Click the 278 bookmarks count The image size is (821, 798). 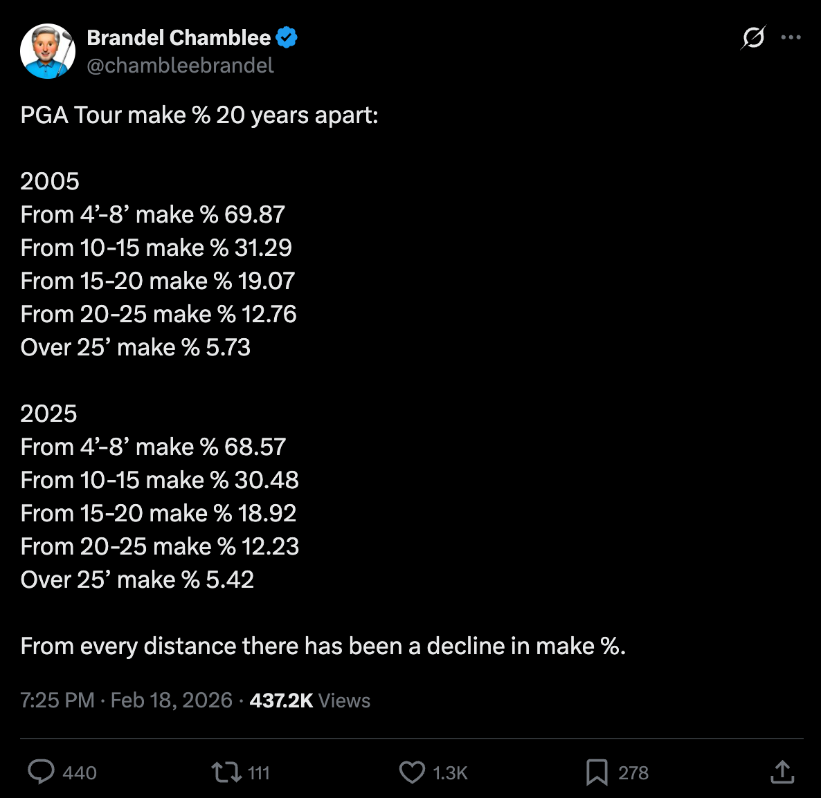[x=633, y=772]
